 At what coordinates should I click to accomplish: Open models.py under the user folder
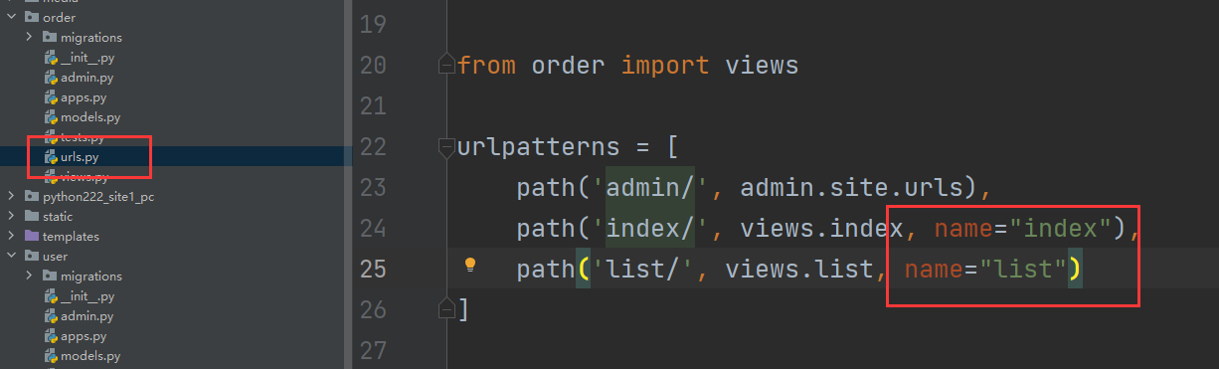click(x=90, y=356)
